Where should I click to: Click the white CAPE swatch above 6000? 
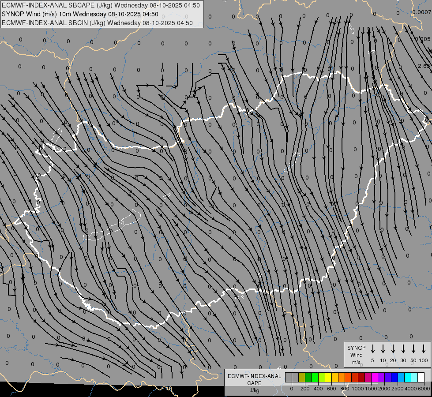coord(421,378)
